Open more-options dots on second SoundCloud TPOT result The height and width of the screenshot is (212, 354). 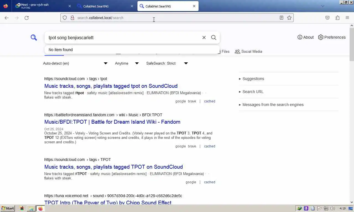[x=200, y=182]
